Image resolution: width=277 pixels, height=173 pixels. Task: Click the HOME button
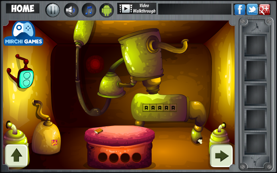pyautogui.click(x=23, y=8)
